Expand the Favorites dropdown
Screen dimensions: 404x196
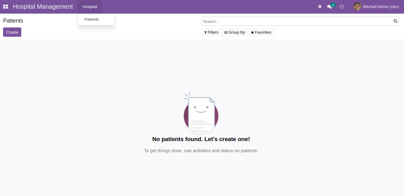tap(261, 32)
